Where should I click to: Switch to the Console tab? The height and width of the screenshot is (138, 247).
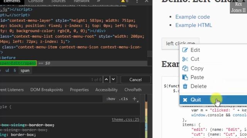coord(36,1)
